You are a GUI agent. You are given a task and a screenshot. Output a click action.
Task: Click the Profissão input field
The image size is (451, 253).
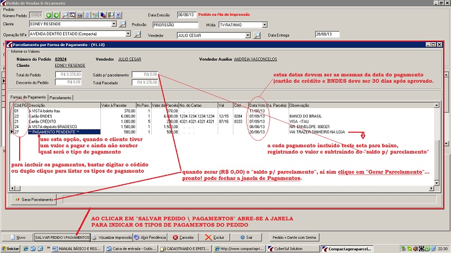tap(175, 25)
